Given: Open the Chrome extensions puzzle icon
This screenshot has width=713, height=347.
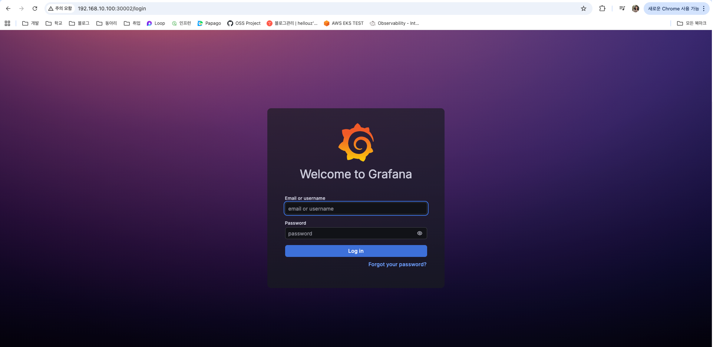Looking at the screenshot, I should pyautogui.click(x=602, y=9).
